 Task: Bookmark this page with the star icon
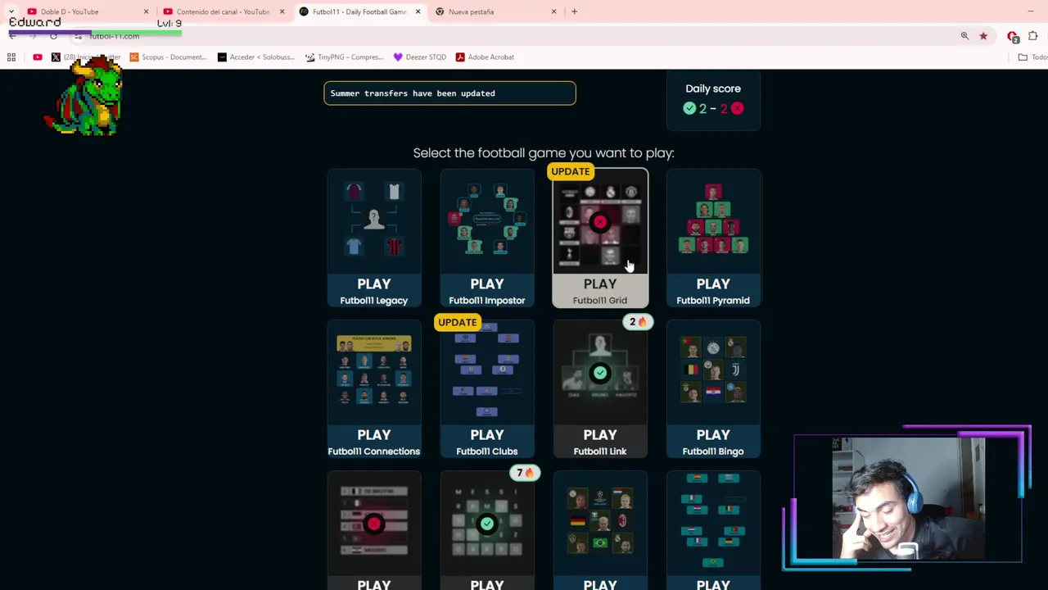[983, 36]
